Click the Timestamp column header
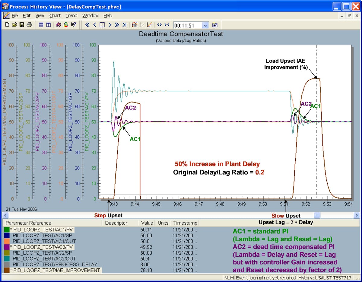The width and height of the screenshot is (362, 282). click(185, 223)
